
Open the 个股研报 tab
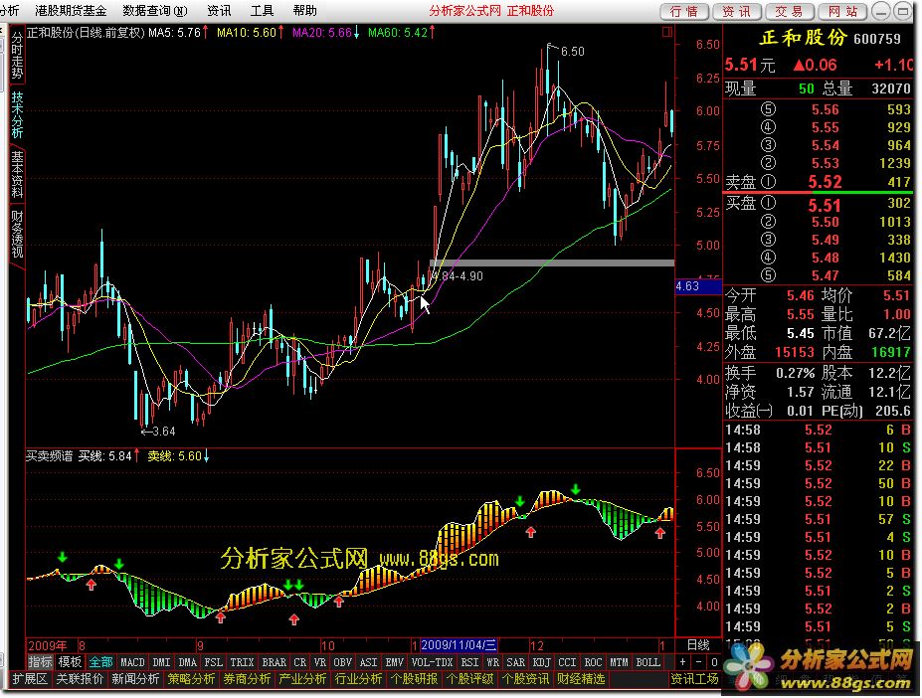pyautogui.click(x=414, y=679)
